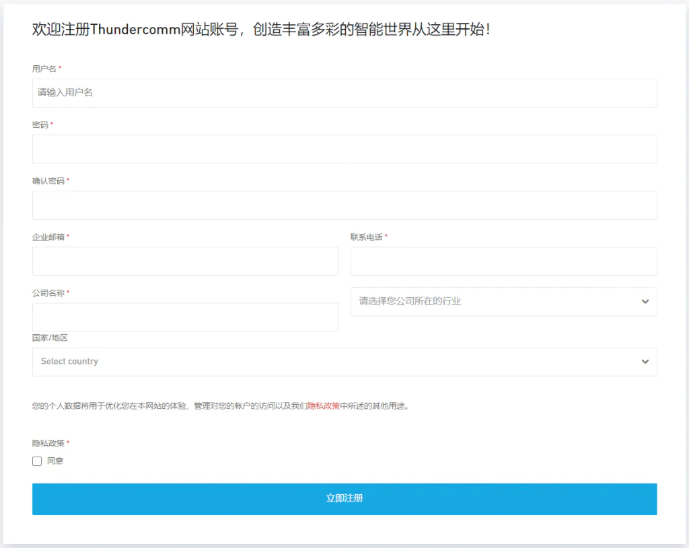Open the red 隐私政策 privacy policy link
Image resolution: width=689 pixels, height=548 pixels.
[x=324, y=405]
